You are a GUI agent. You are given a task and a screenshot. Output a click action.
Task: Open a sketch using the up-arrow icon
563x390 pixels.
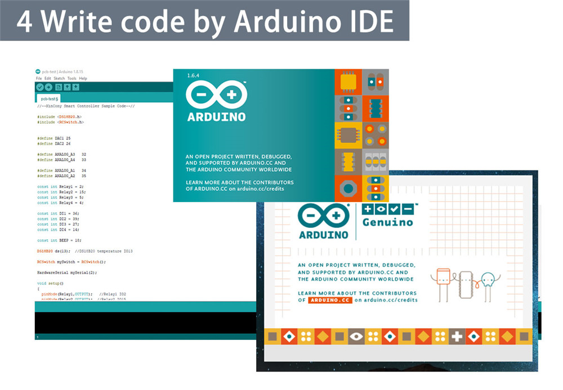67,87
